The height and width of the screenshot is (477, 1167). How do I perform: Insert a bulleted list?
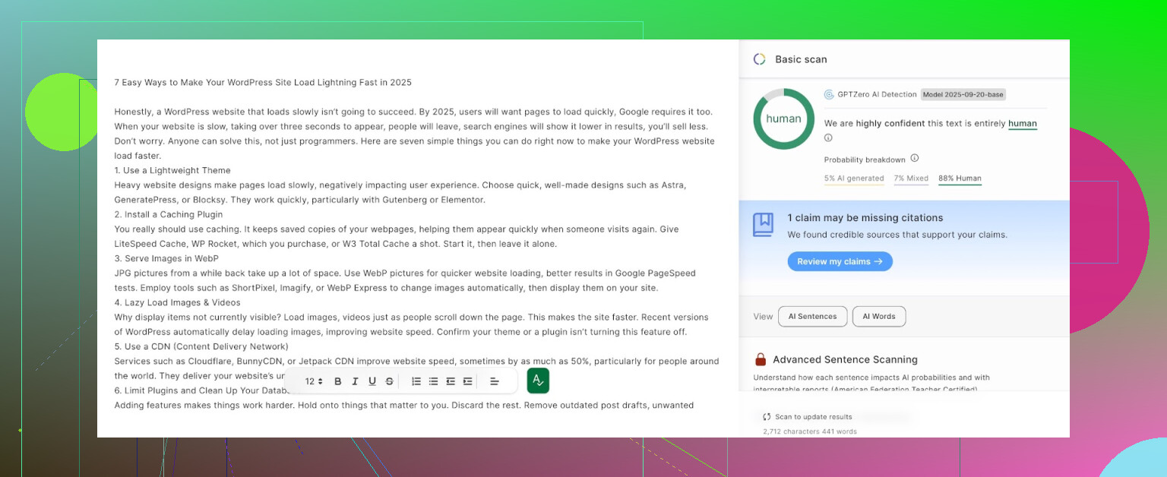433,381
